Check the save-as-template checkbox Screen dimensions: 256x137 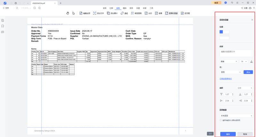coord(220,120)
